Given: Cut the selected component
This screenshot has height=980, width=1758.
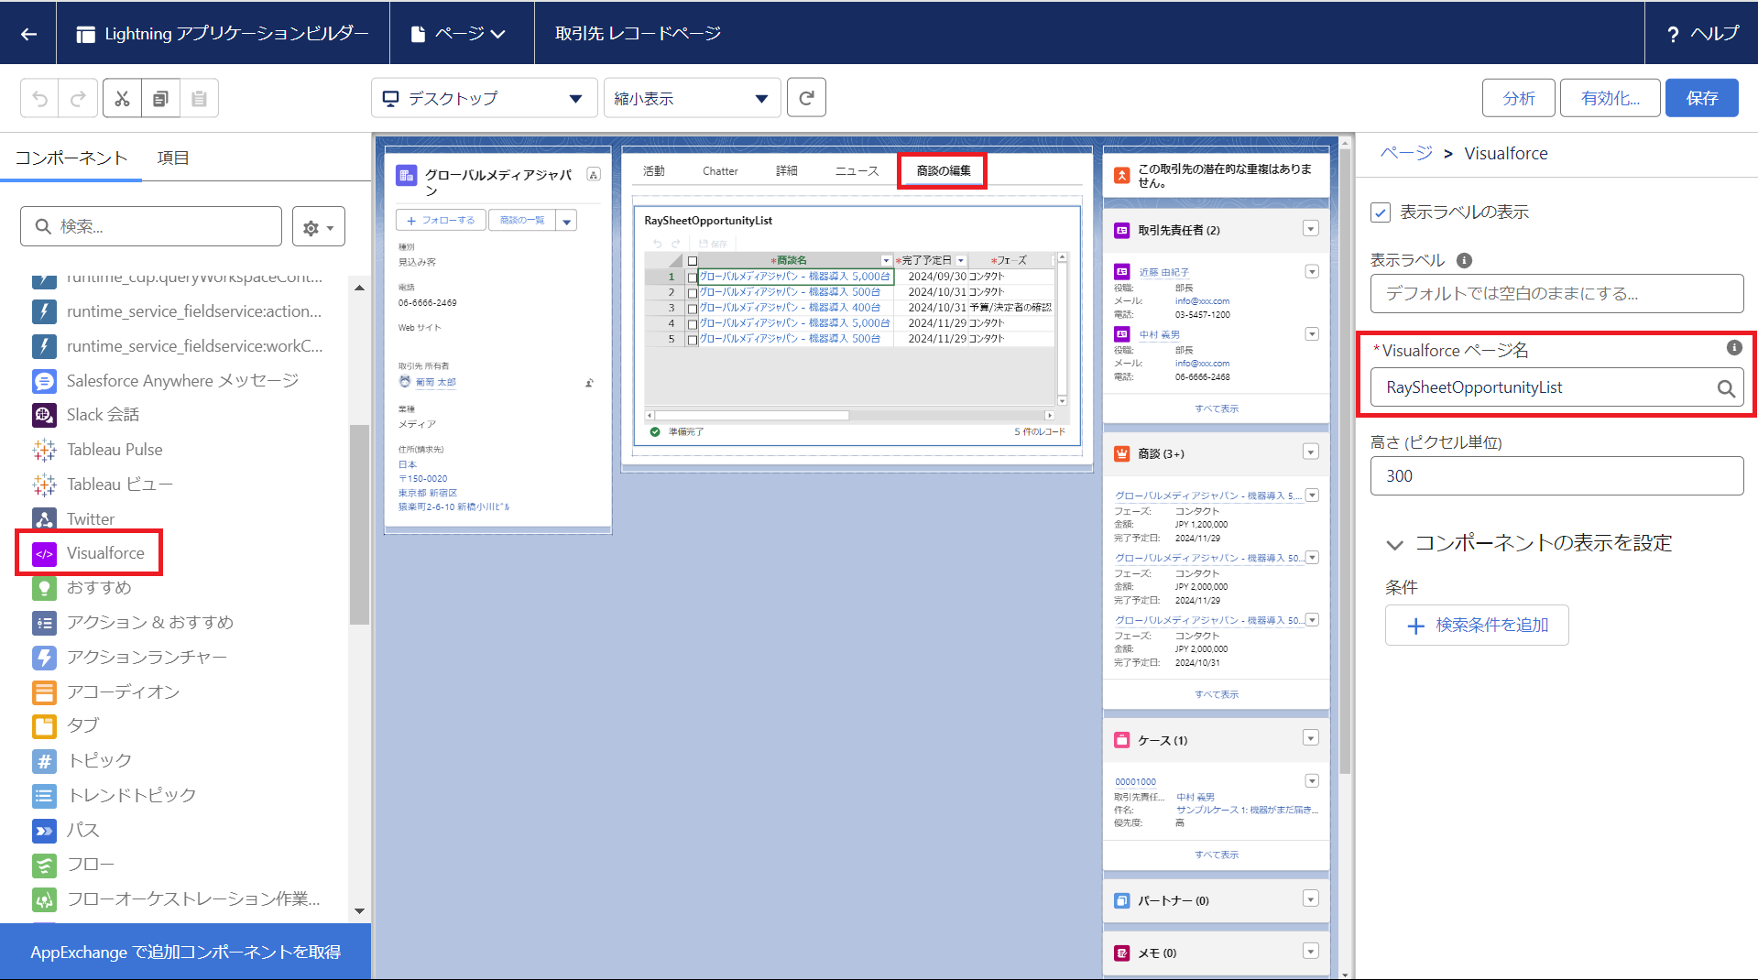Looking at the screenshot, I should click(x=122, y=98).
